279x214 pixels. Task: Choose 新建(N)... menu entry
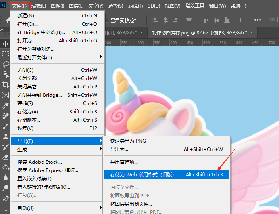point(57,15)
